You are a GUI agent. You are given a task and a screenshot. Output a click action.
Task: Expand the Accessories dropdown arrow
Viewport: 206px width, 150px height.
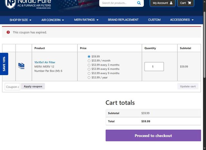coord(192,20)
